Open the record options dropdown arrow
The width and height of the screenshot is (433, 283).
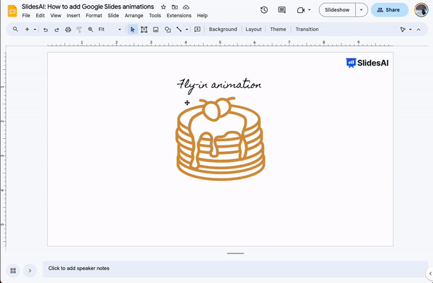pyautogui.click(x=310, y=10)
